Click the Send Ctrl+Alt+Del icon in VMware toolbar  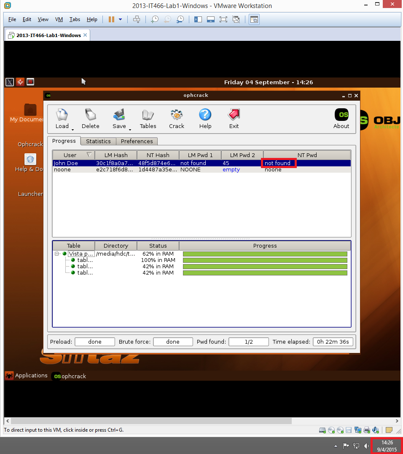point(137,19)
